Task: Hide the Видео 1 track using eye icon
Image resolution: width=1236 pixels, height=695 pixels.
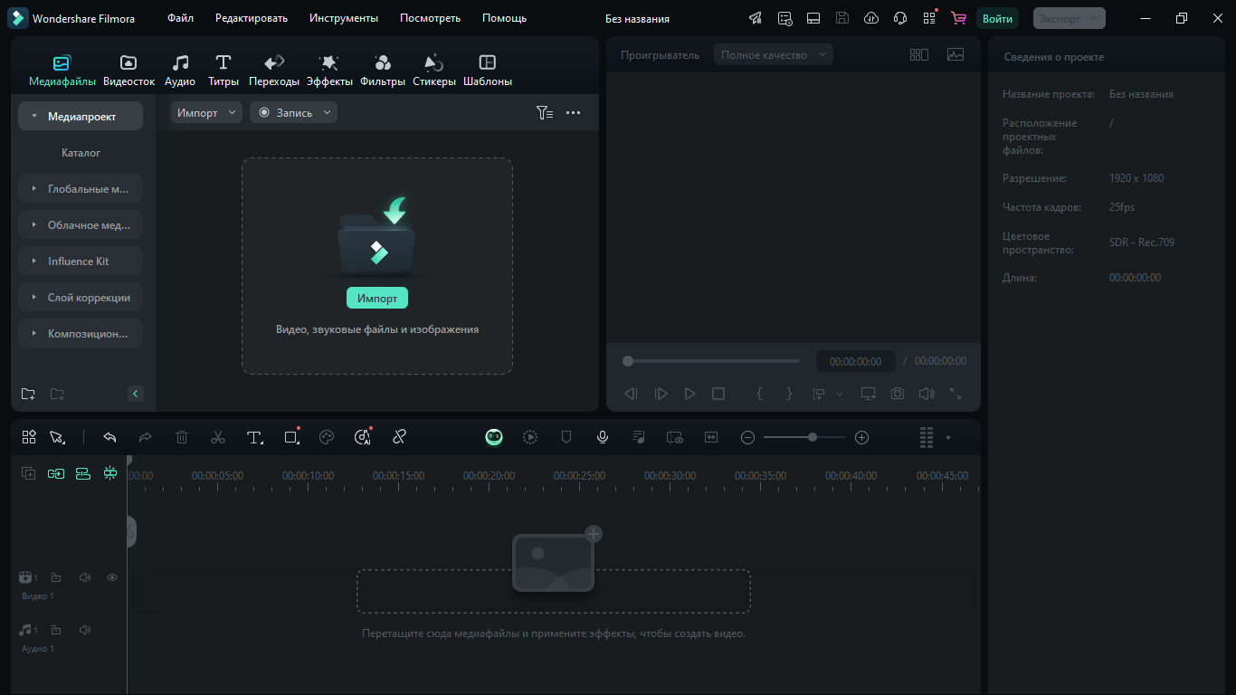Action: click(112, 577)
